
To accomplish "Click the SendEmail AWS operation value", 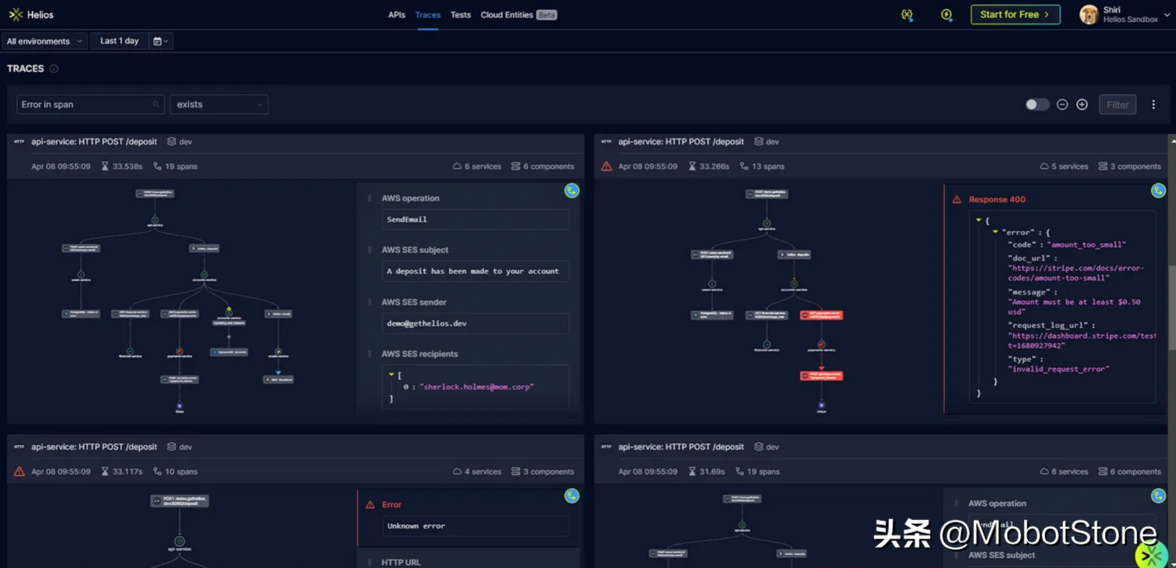I will [x=475, y=219].
